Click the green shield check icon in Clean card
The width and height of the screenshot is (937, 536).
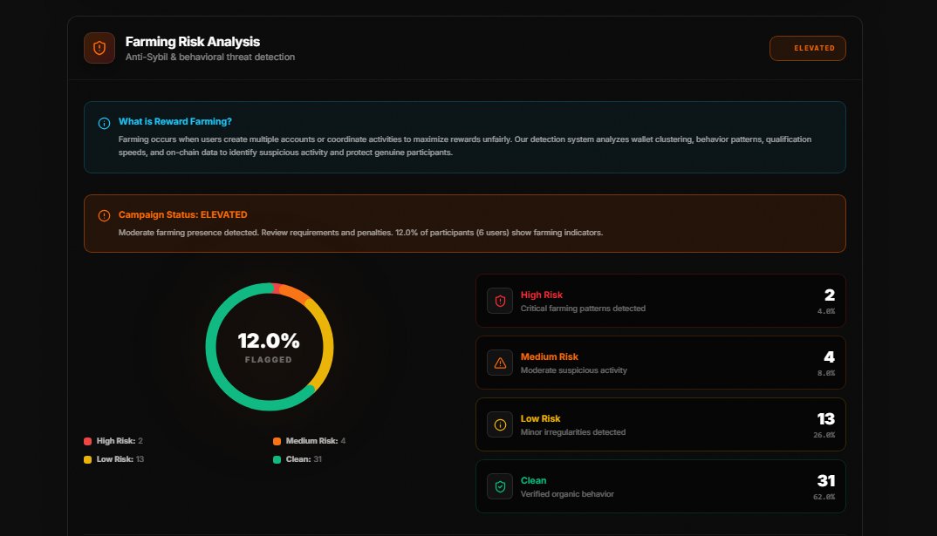(500, 486)
